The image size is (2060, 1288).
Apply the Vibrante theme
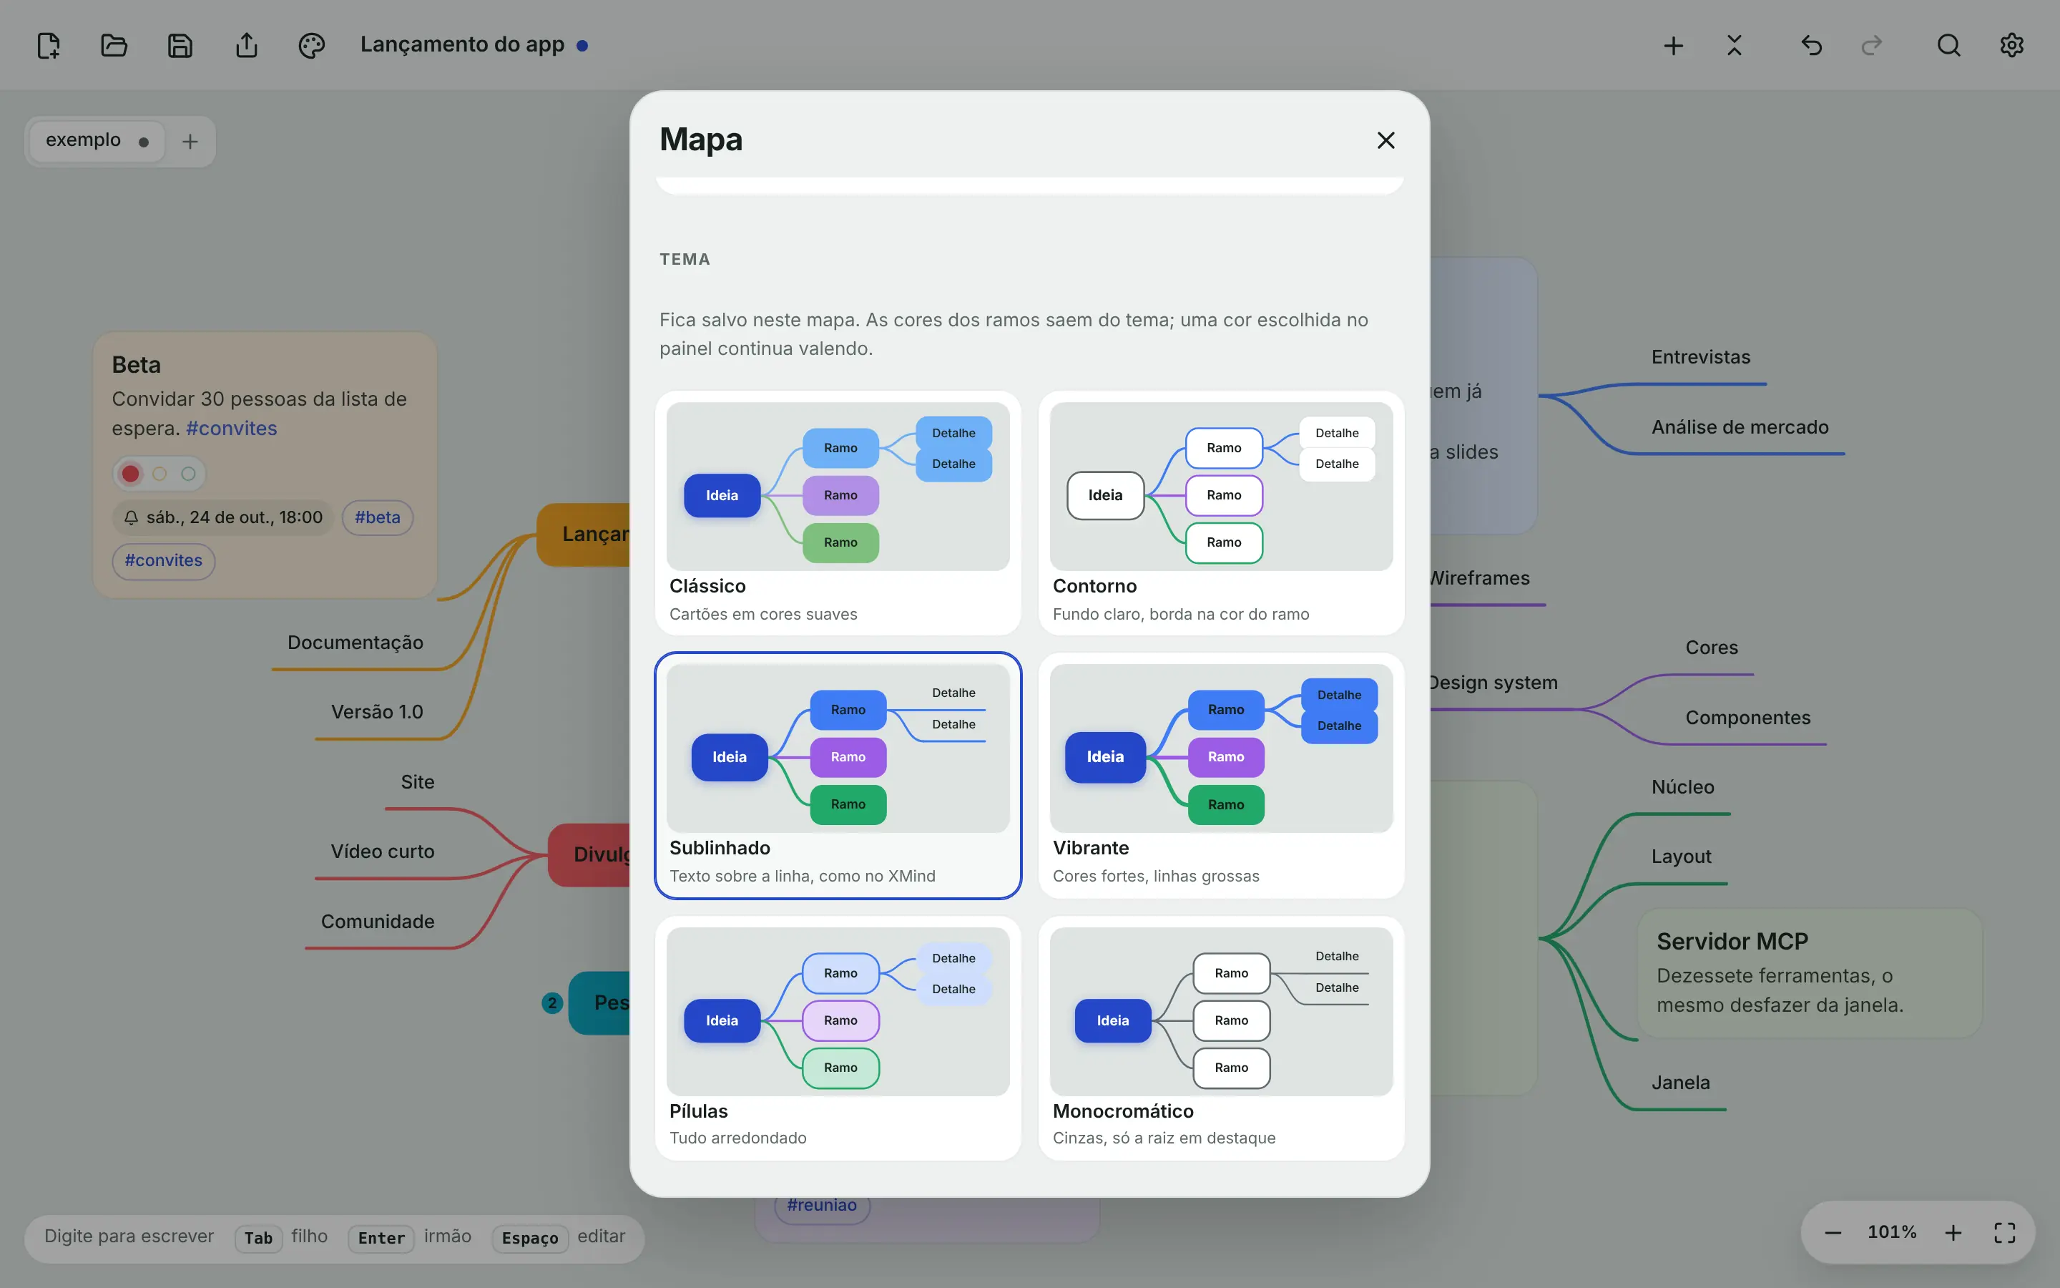(1221, 775)
